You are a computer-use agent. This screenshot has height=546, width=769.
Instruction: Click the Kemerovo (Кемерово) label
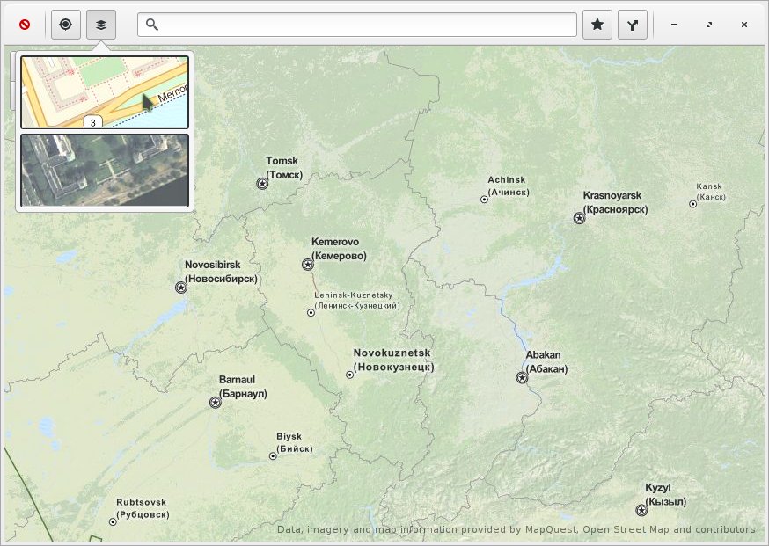click(x=339, y=249)
